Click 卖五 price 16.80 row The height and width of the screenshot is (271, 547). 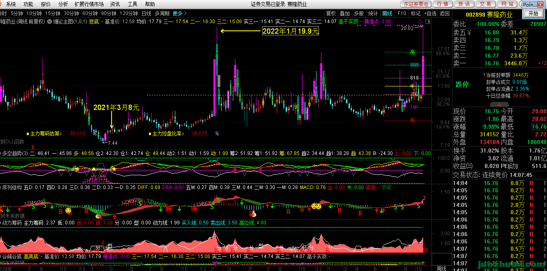click(x=499, y=32)
